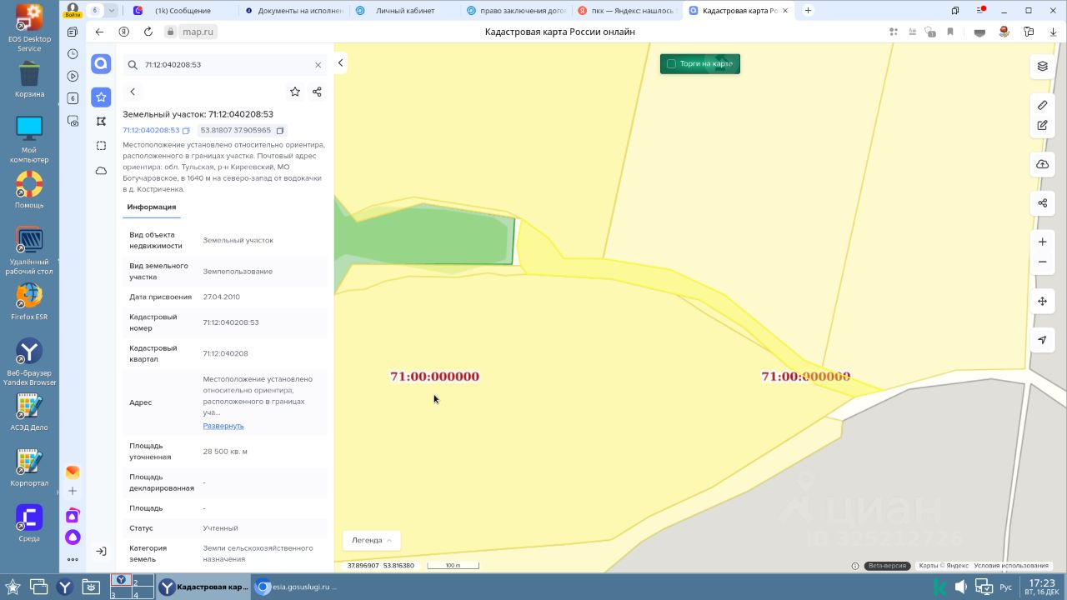Open the Корзина desktop icon
Image resolution: width=1067 pixels, height=600 pixels.
(x=29, y=80)
